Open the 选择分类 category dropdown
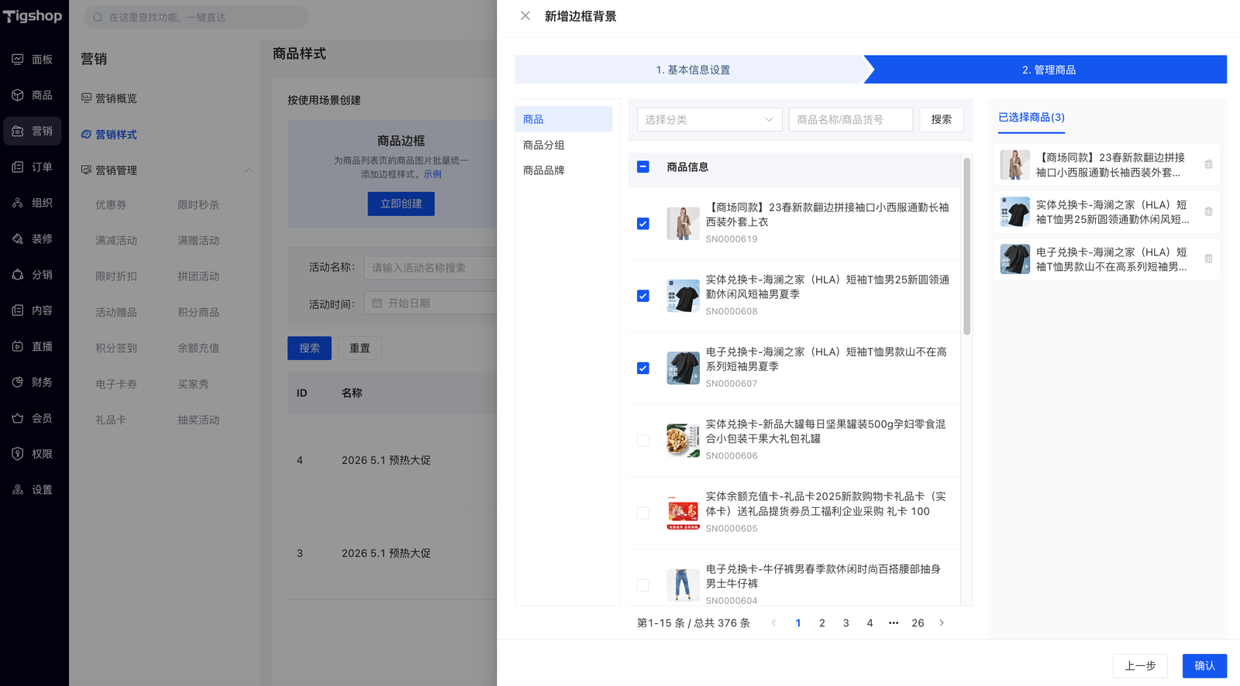The height and width of the screenshot is (686, 1240). [709, 119]
